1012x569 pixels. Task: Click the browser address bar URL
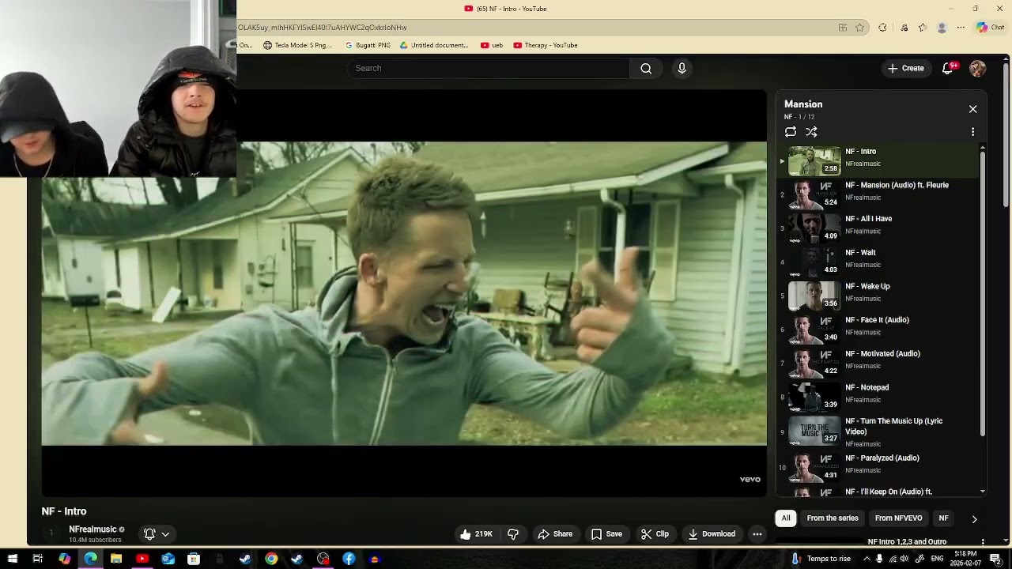point(323,28)
